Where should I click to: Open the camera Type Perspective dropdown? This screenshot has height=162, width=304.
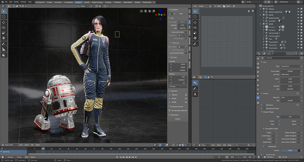click(x=290, y=66)
